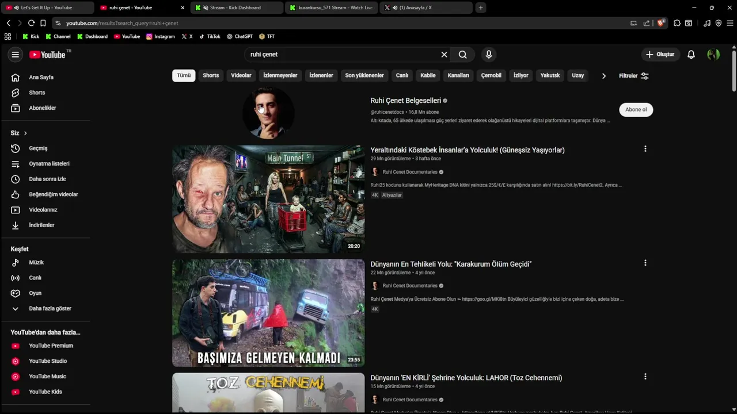This screenshot has width=737, height=414.
Task: Click the Oluştur create button
Action: click(x=660, y=55)
